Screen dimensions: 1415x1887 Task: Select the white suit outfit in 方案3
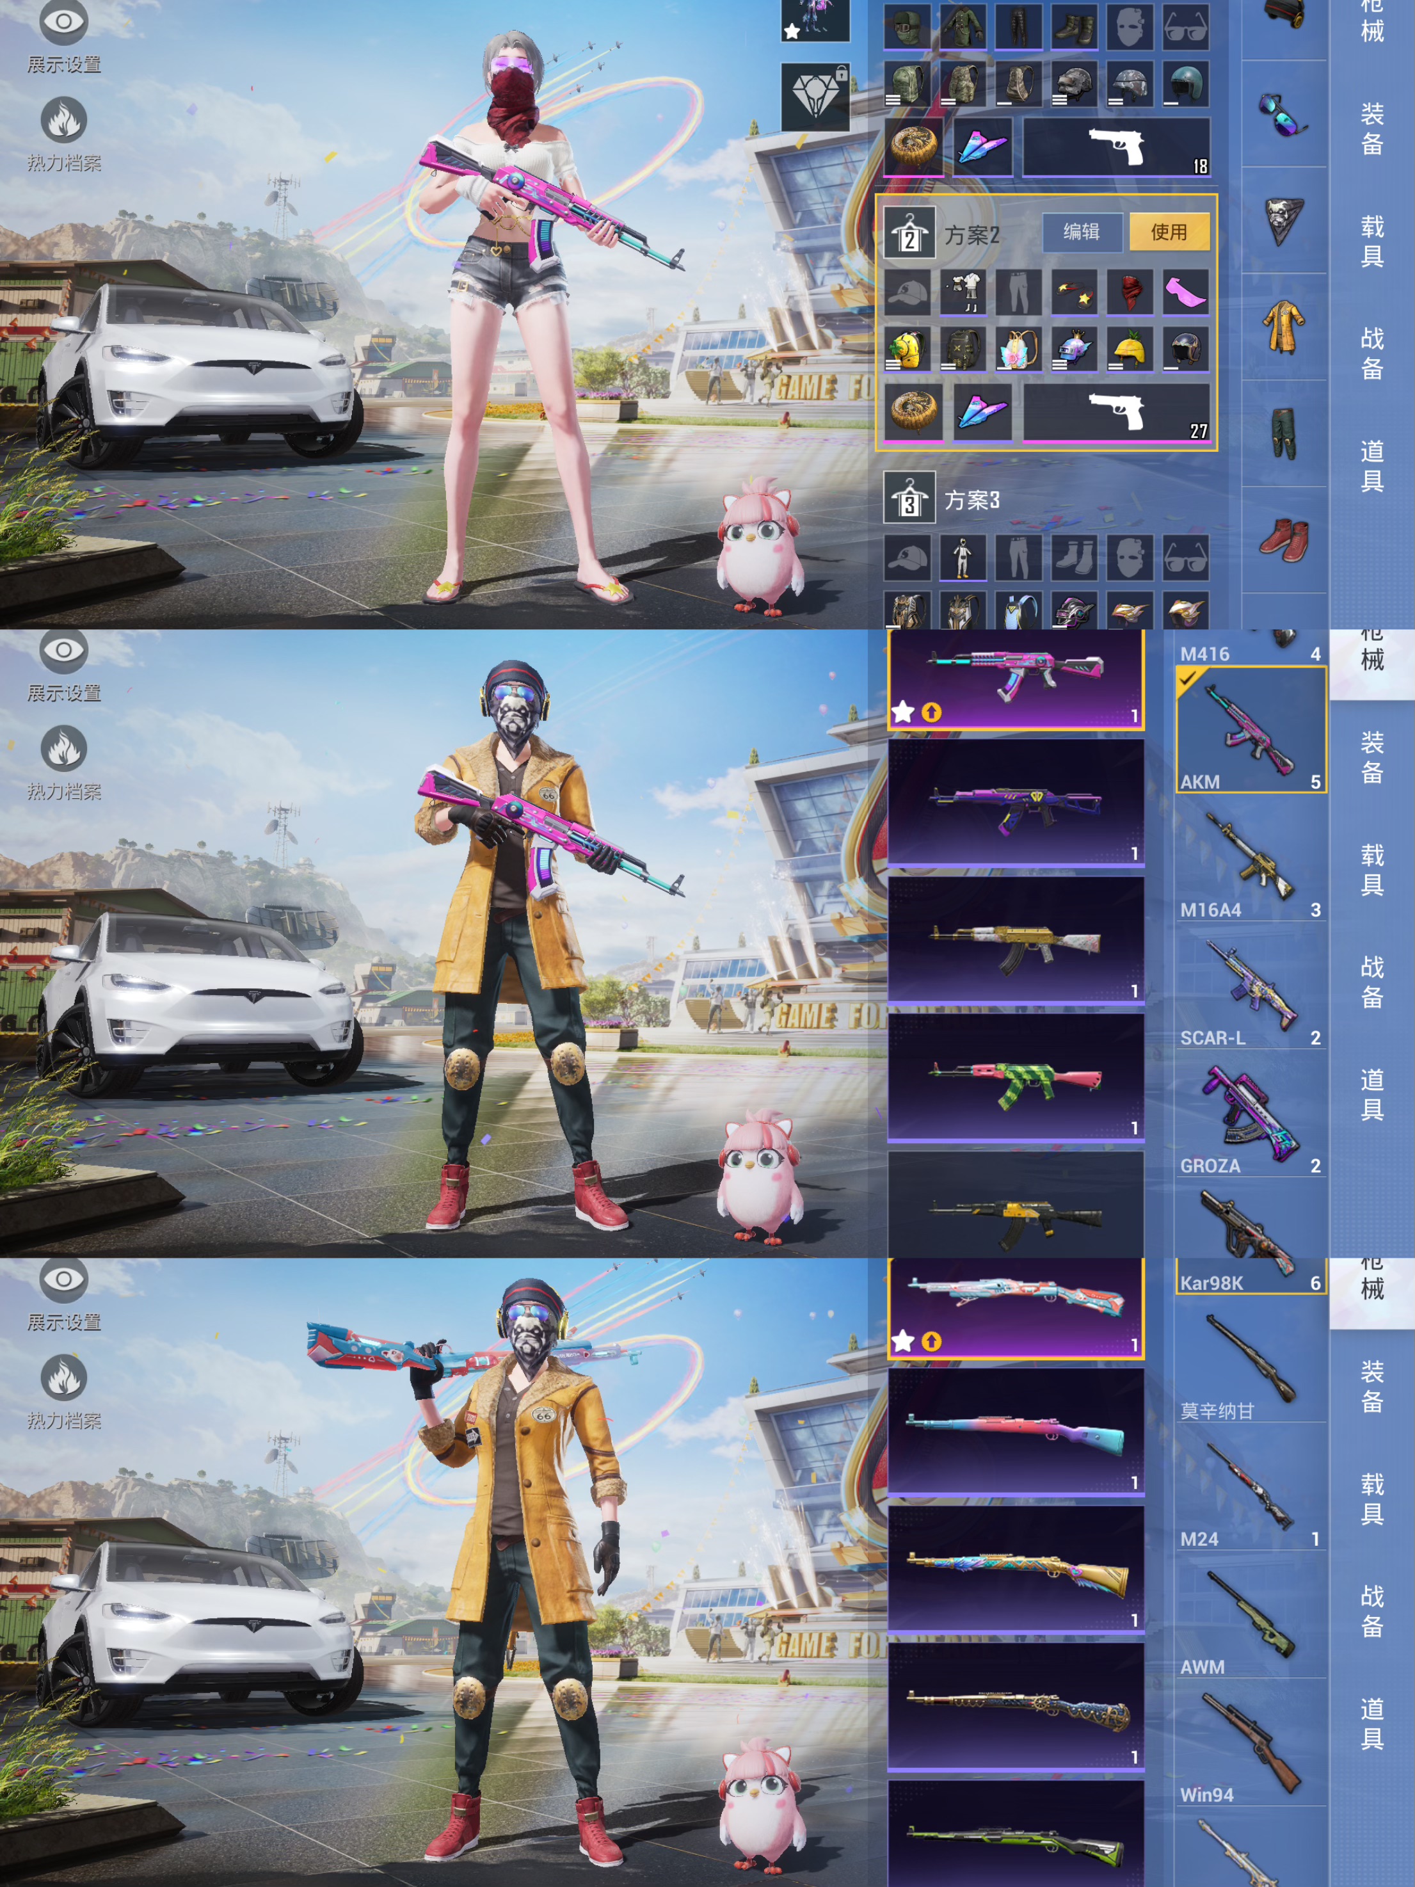[964, 558]
